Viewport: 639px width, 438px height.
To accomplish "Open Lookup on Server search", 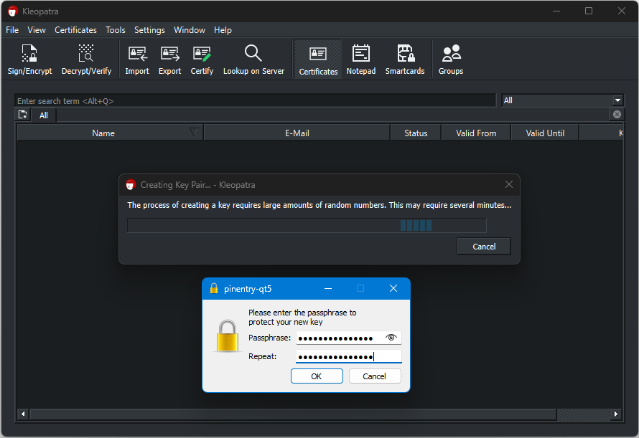I will pyautogui.click(x=253, y=59).
